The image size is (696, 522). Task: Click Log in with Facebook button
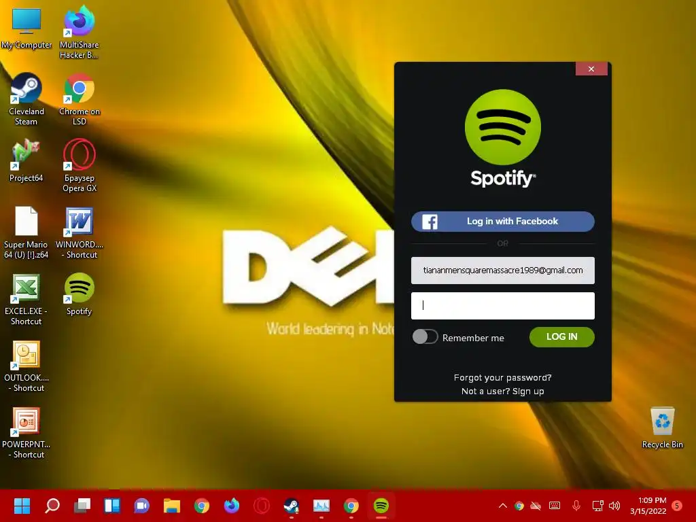click(503, 222)
